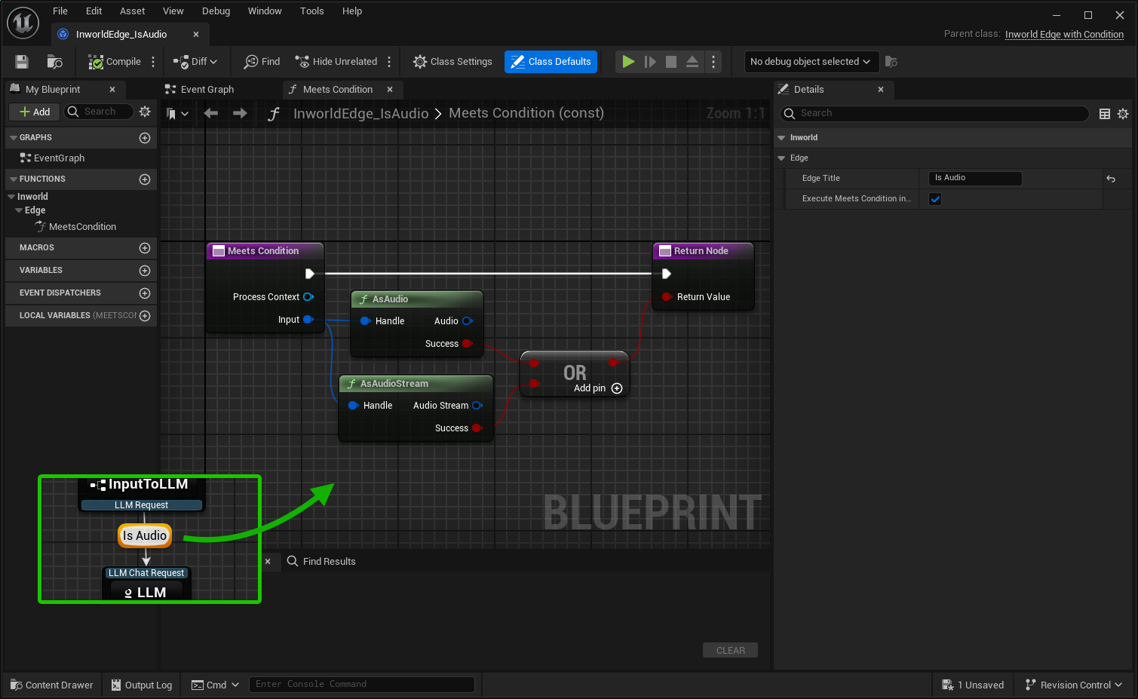This screenshot has width=1138, height=699.
Task: Open Details panel settings gear
Action: [1123, 114]
